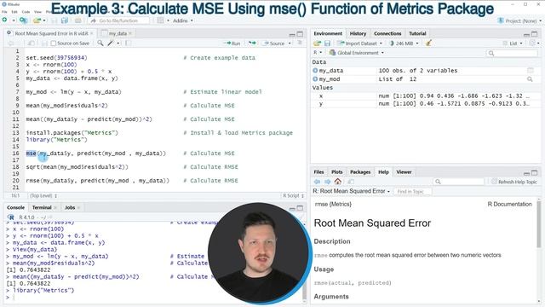This screenshot has width=545, height=307.
Task: Click the show document outline icon
Action: click(300, 43)
